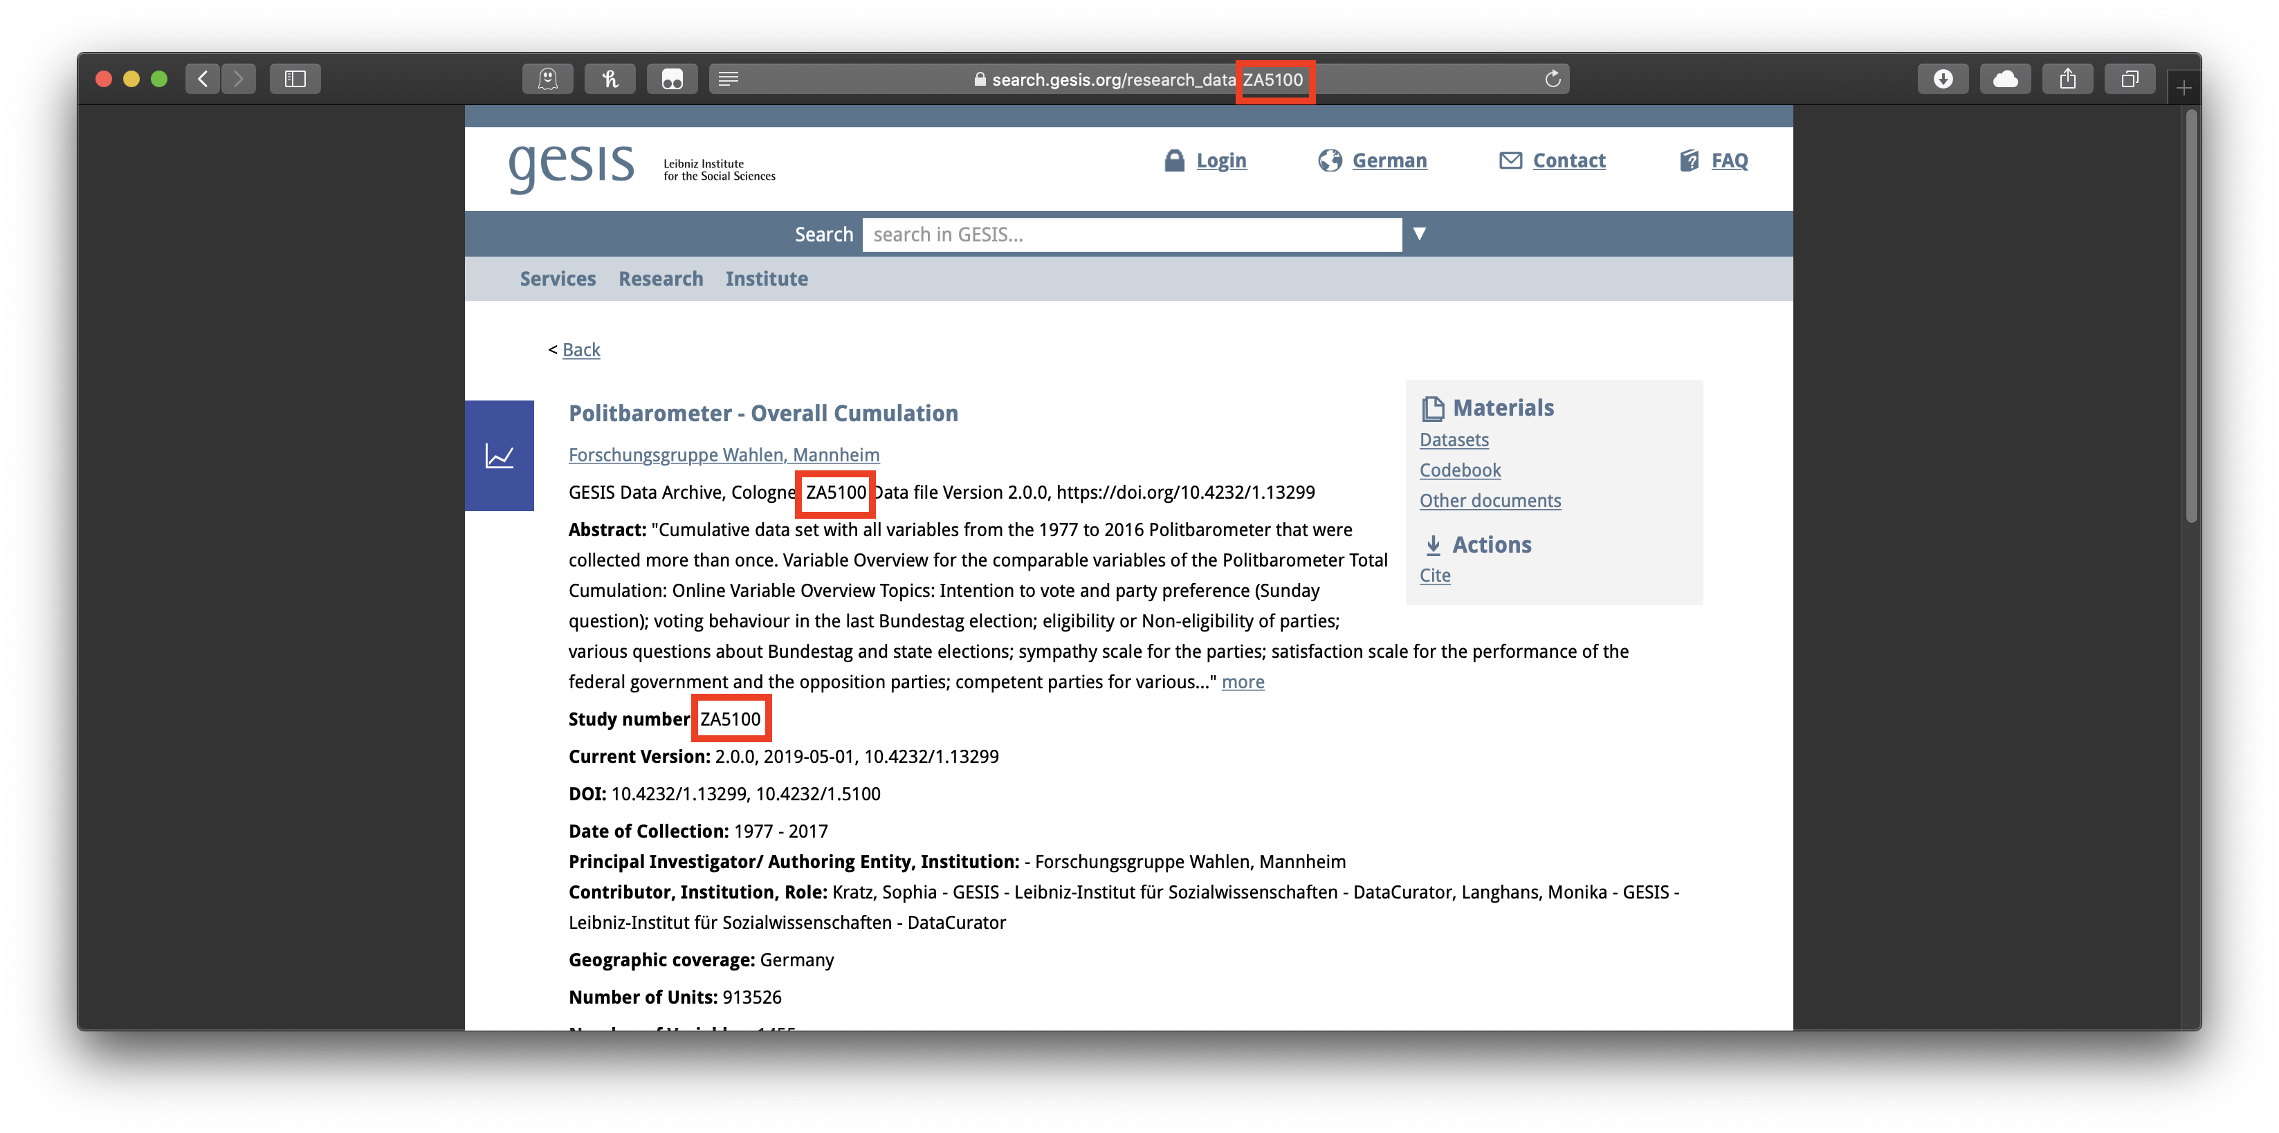This screenshot has width=2279, height=1133.
Task: Open the Datasets link under Materials
Action: [x=1454, y=440]
